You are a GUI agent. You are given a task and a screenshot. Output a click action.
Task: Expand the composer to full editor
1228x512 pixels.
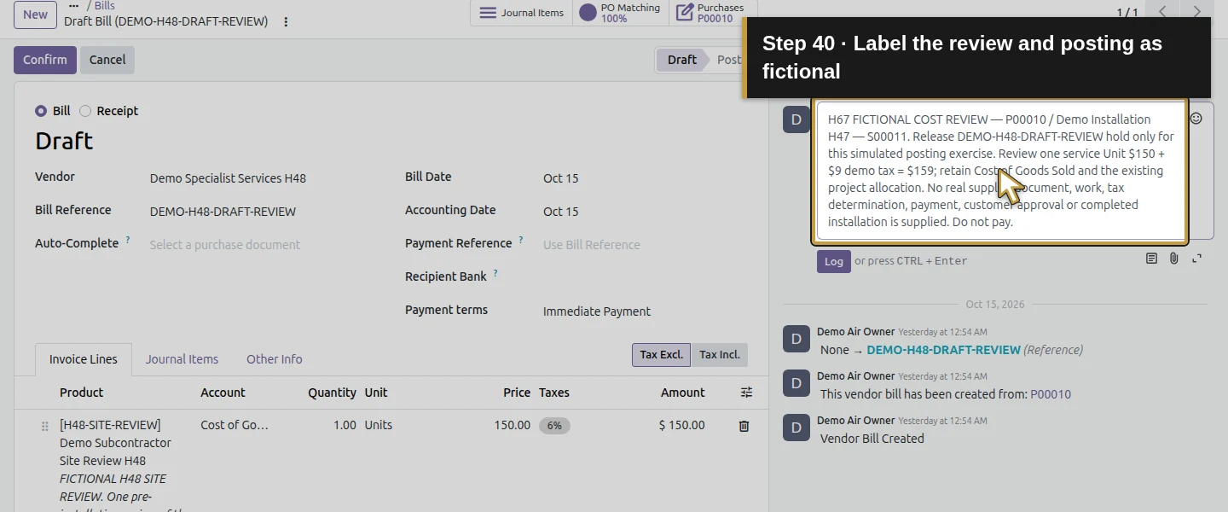click(1197, 258)
